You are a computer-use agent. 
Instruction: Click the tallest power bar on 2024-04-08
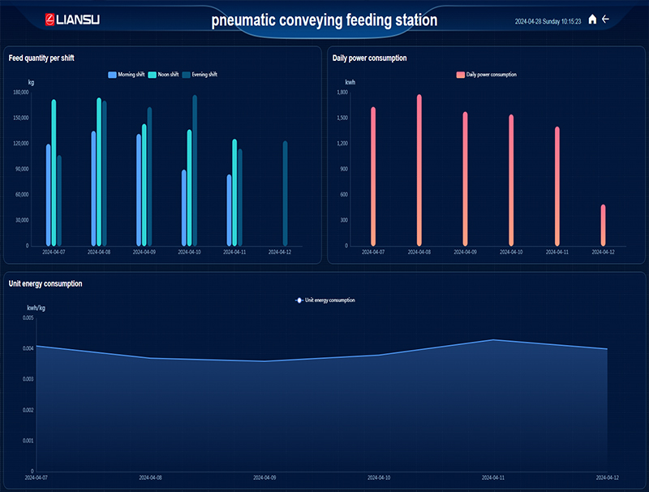(x=419, y=170)
